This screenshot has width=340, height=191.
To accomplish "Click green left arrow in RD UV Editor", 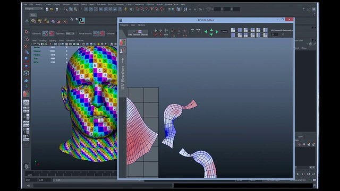I will pos(206,32).
